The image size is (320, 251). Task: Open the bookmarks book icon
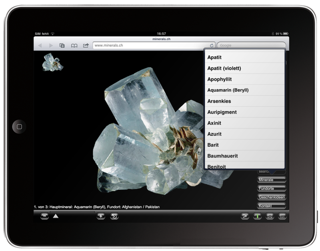coord(74,46)
